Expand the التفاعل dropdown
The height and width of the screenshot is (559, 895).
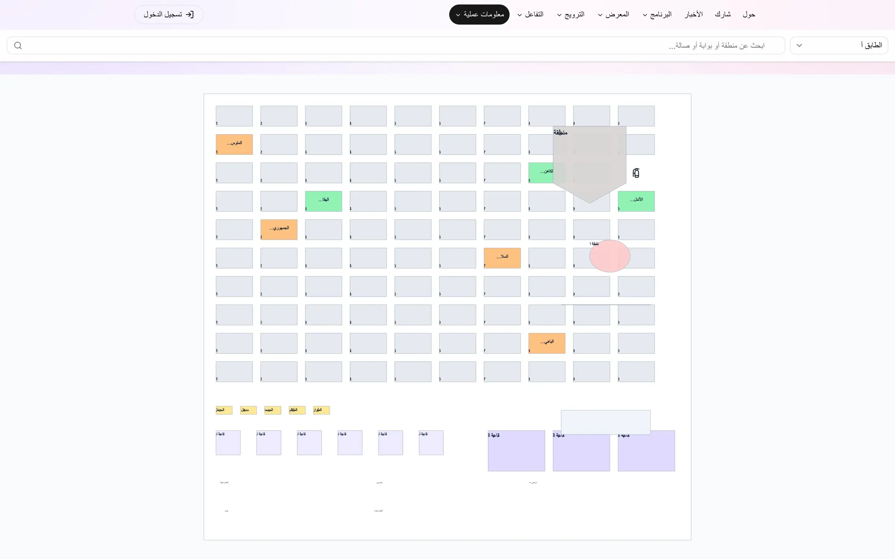click(x=530, y=15)
